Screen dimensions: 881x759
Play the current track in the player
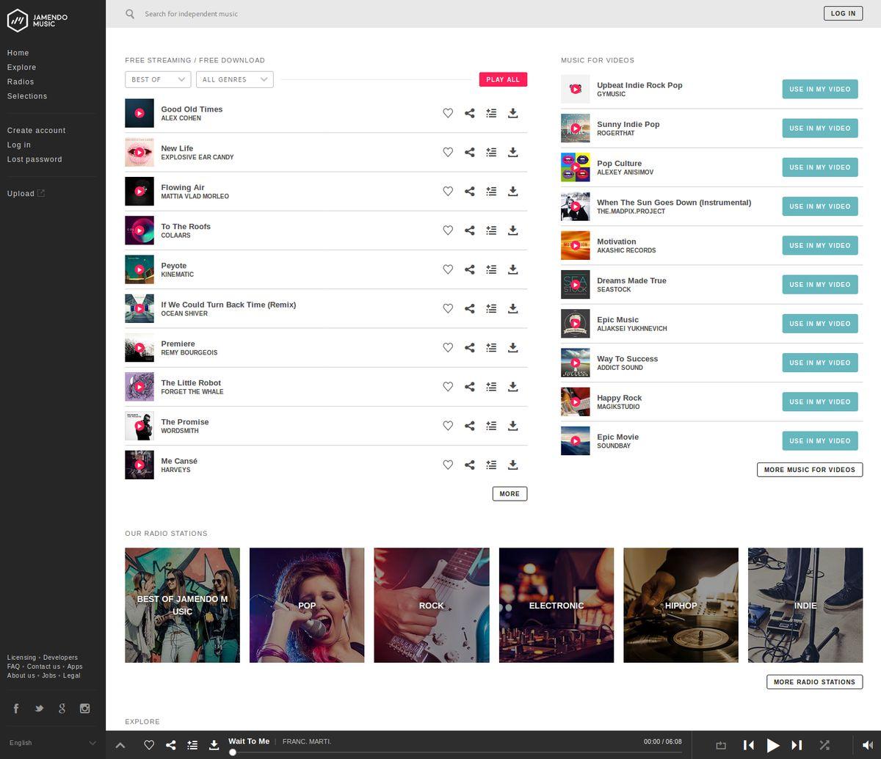click(773, 745)
